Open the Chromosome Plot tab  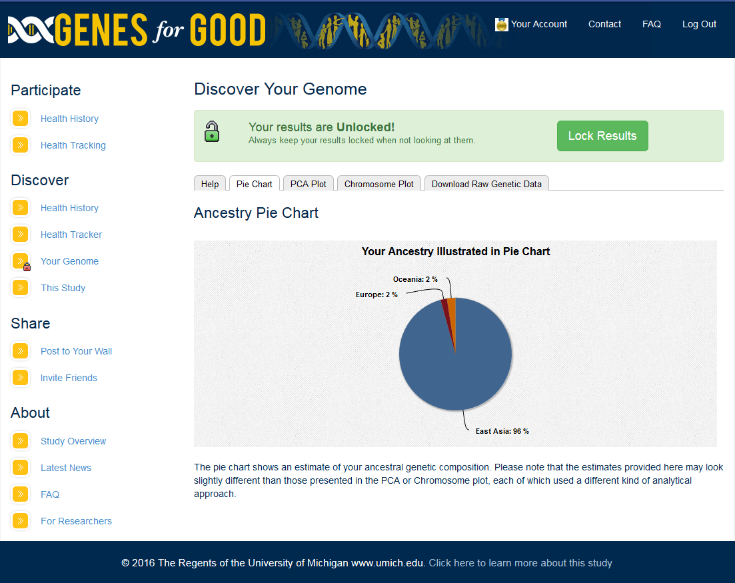pyautogui.click(x=379, y=184)
